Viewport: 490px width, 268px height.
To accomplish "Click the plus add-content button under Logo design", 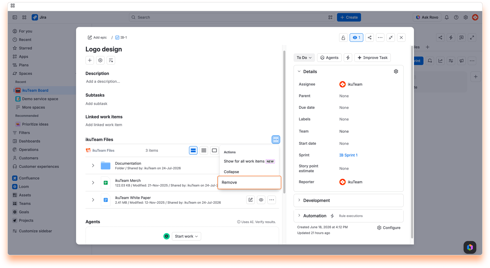I will pyautogui.click(x=90, y=60).
